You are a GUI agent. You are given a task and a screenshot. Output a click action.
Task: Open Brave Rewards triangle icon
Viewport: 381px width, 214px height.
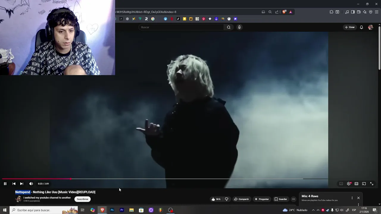pyautogui.click(x=291, y=12)
